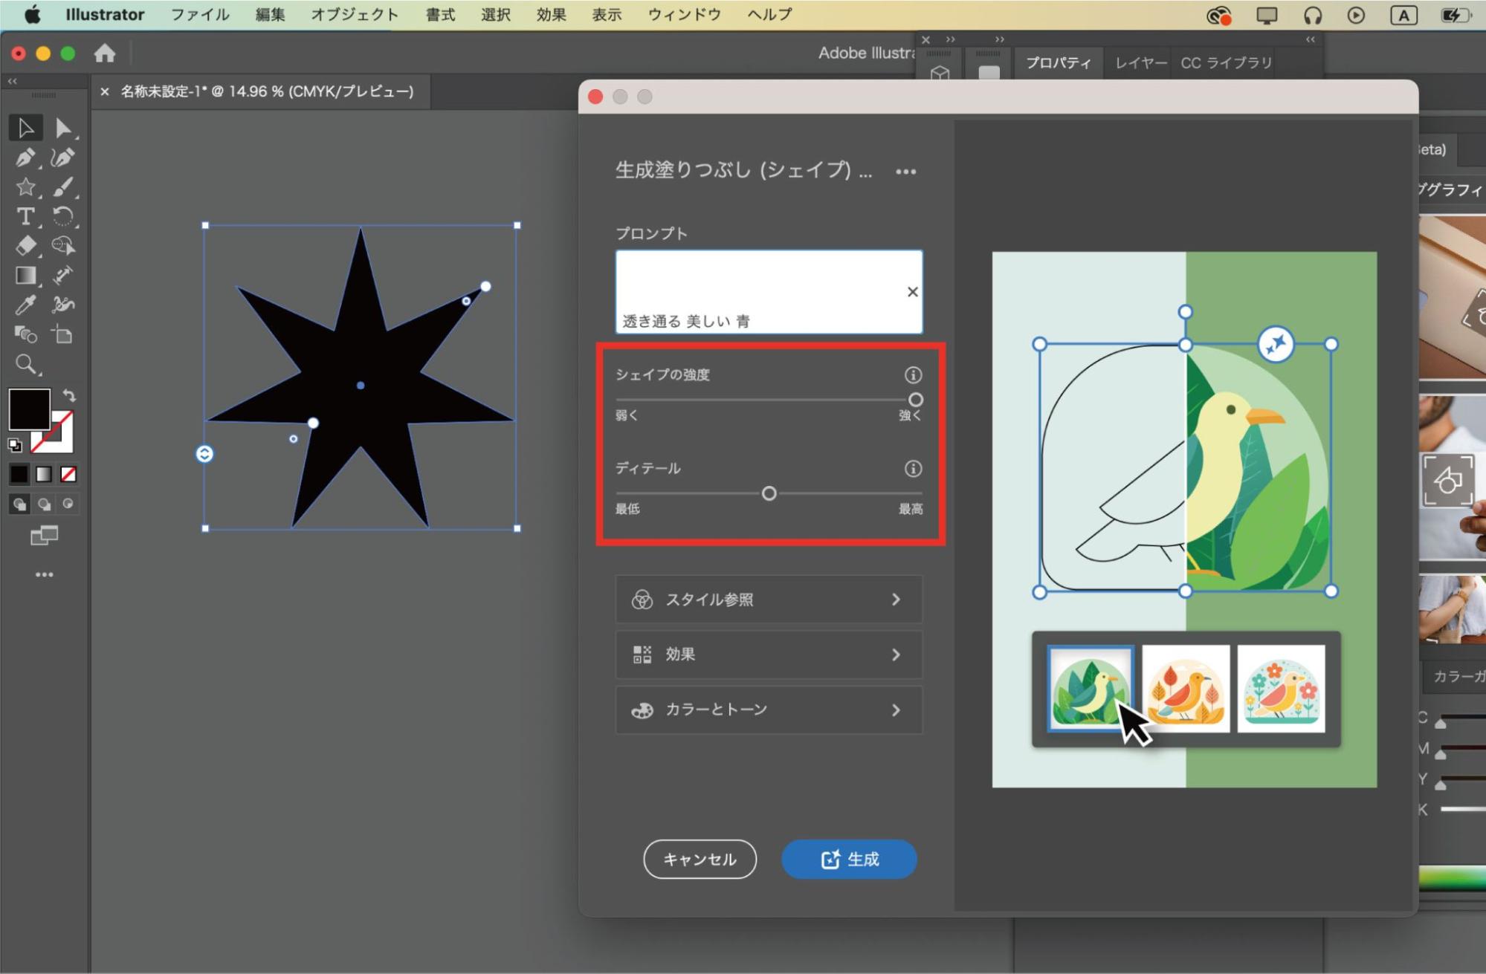Swap fill and stroke colors
The image size is (1486, 974).
click(69, 395)
